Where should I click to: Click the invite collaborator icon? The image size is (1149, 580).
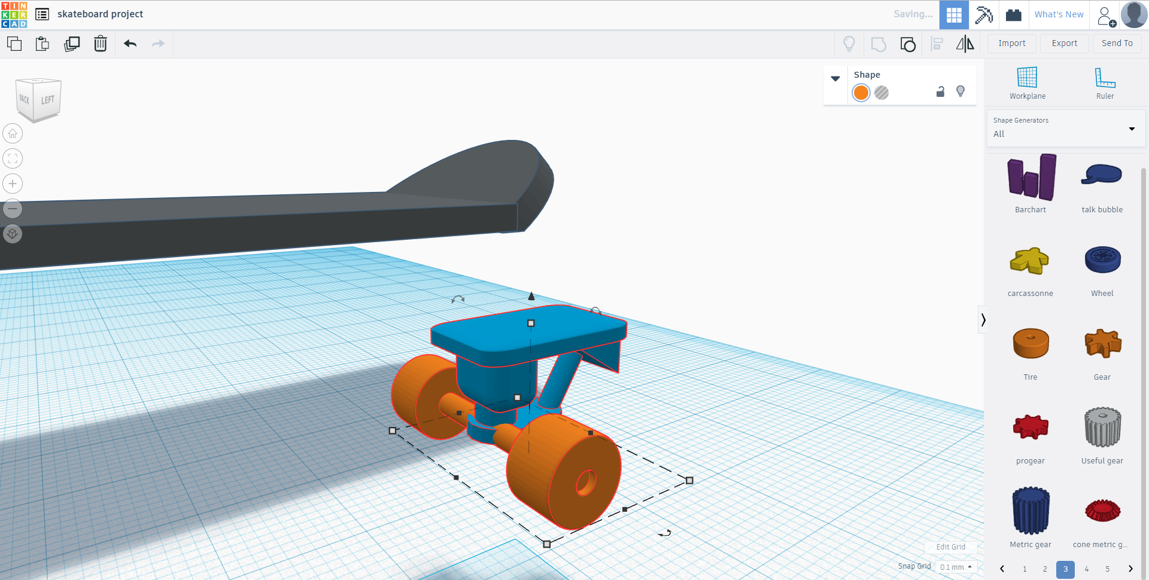[1106, 16]
